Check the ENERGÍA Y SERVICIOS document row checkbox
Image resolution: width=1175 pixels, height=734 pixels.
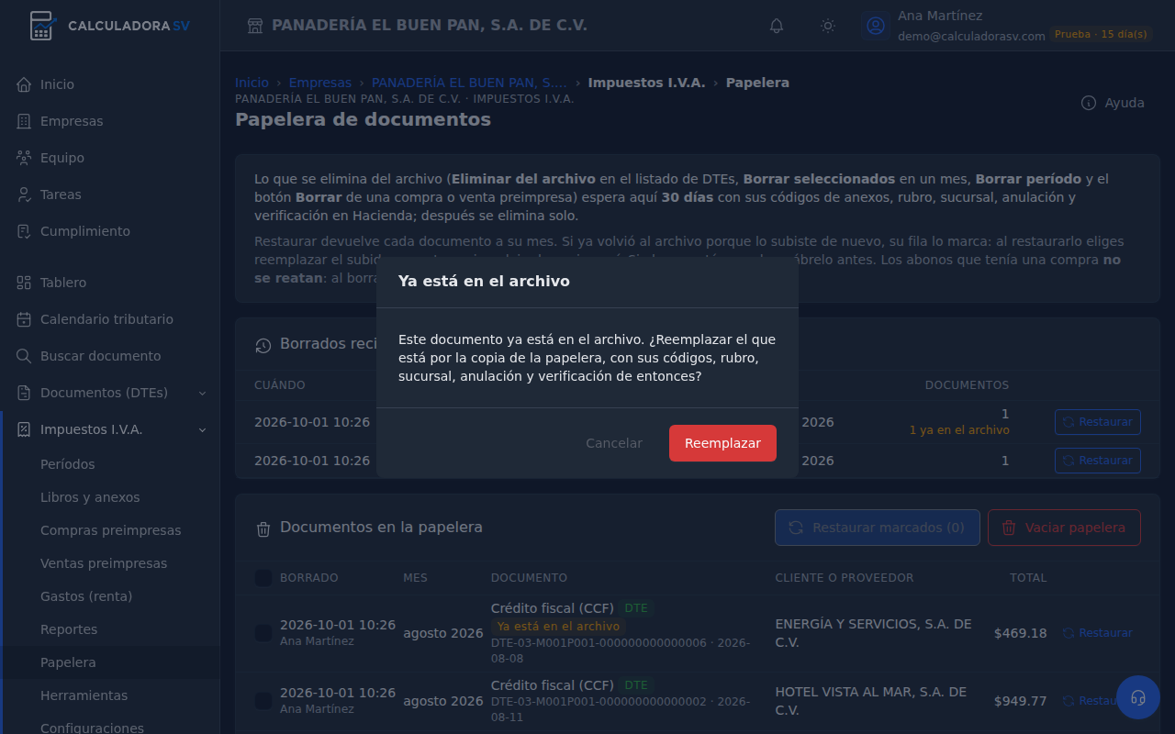pos(263,633)
